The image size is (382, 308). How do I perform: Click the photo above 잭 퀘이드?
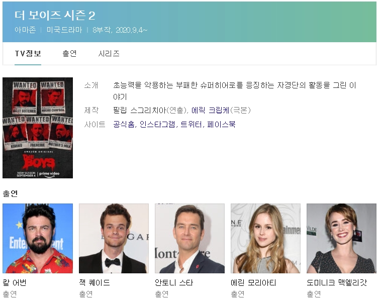point(114,238)
